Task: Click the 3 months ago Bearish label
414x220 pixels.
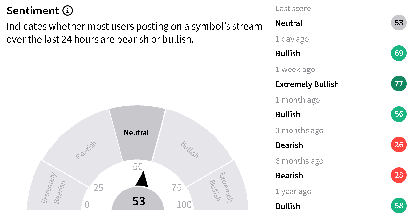Action: click(x=289, y=145)
